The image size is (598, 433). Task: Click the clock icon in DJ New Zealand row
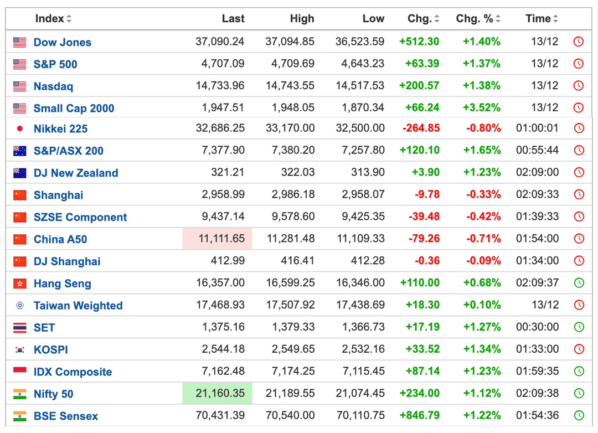click(x=579, y=172)
